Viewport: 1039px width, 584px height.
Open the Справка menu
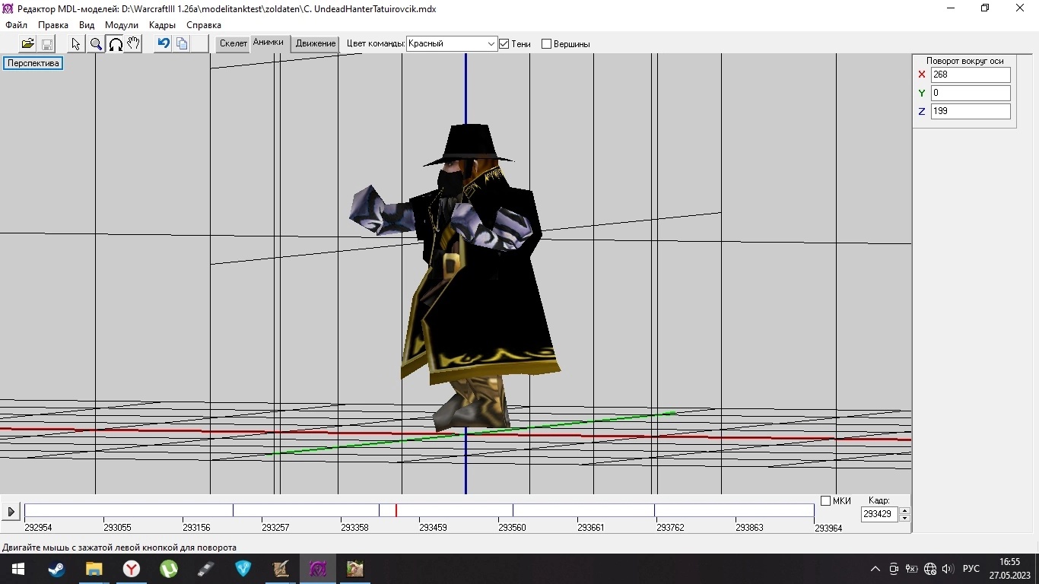pos(204,25)
